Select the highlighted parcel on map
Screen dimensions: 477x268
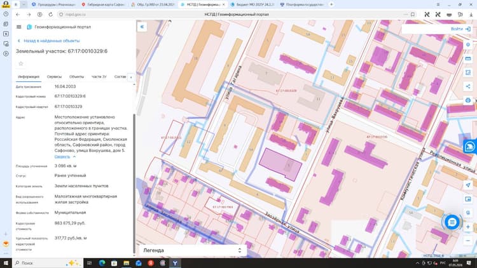coord(280,164)
